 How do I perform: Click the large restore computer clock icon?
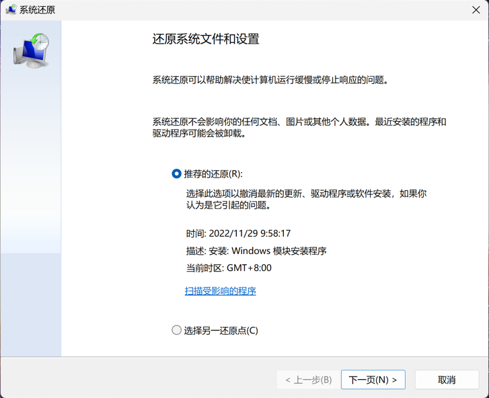(x=31, y=51)
